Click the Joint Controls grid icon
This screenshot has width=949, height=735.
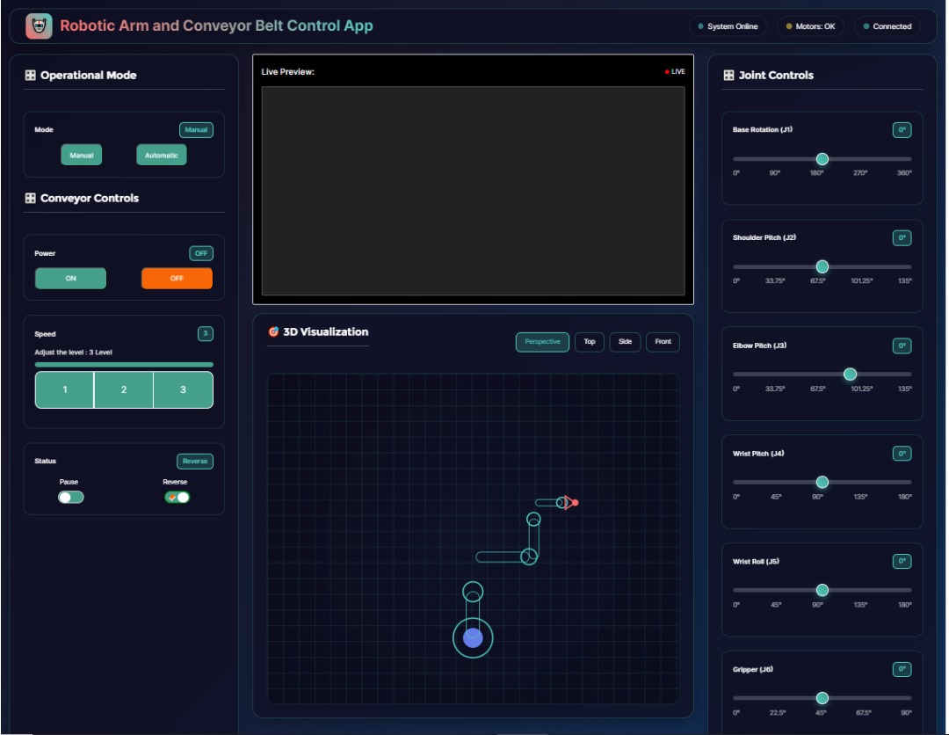(x=728, y=76)
